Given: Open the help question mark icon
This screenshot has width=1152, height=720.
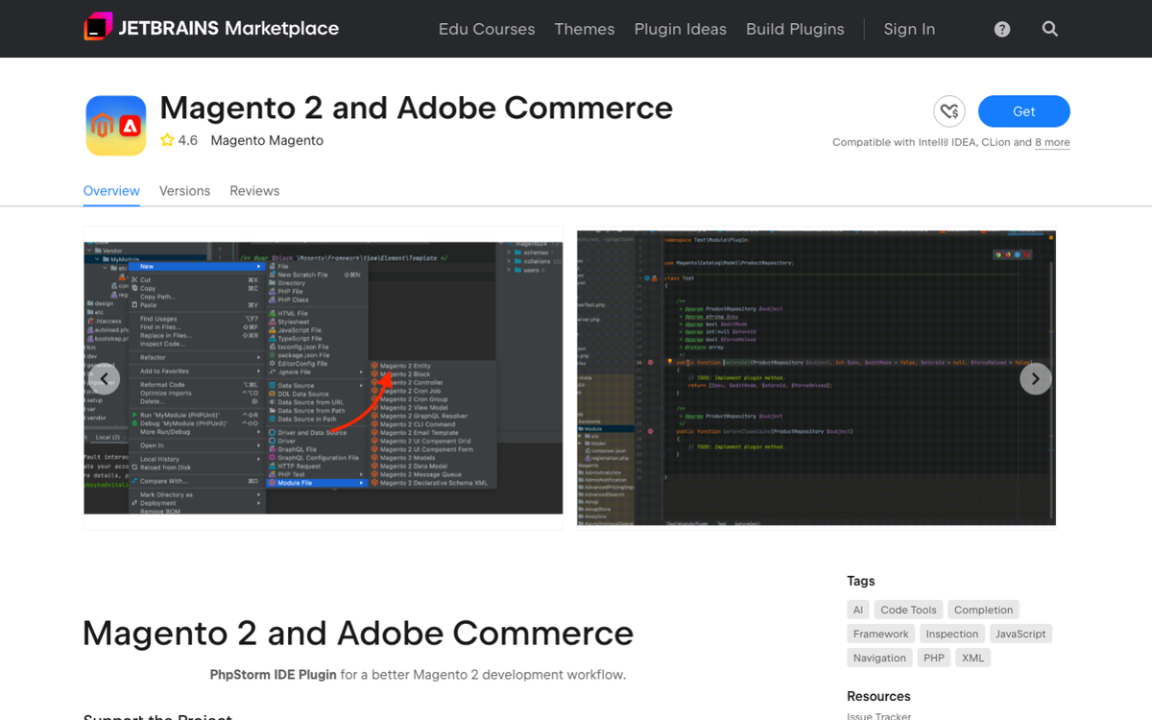Looking at the screenshot, I should (1002, 29).
